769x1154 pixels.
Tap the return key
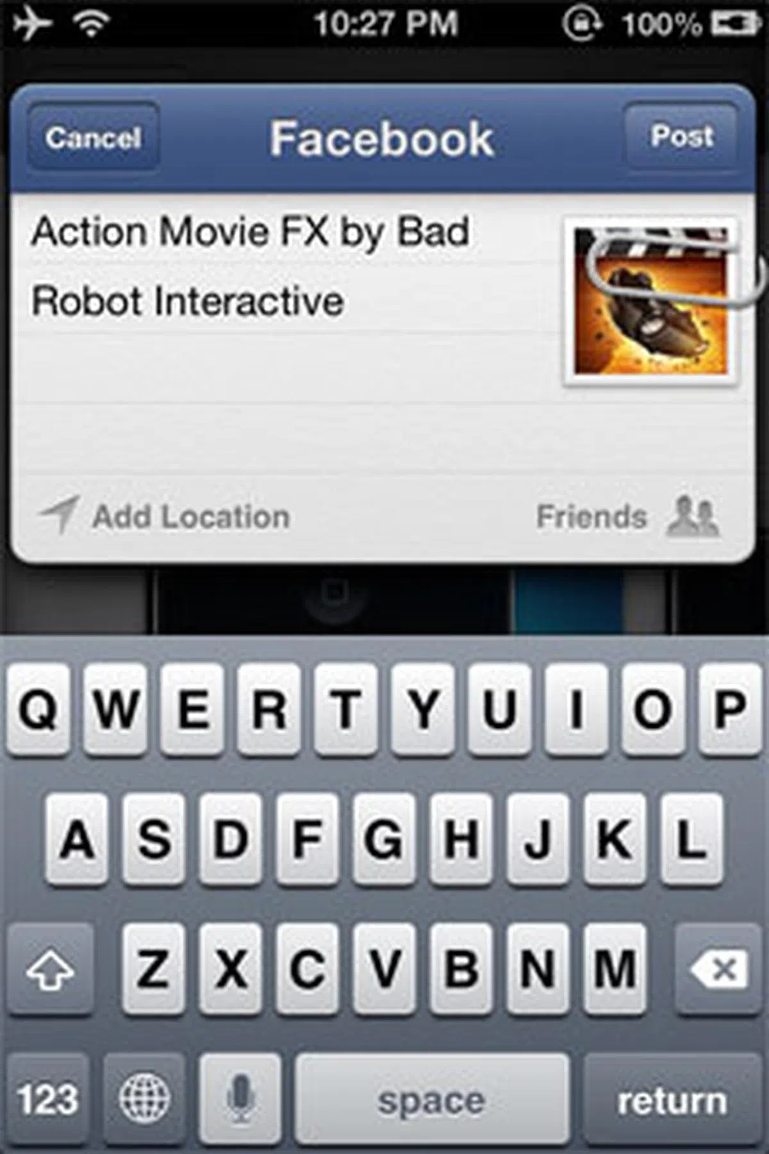click(x=673, y=1098)
